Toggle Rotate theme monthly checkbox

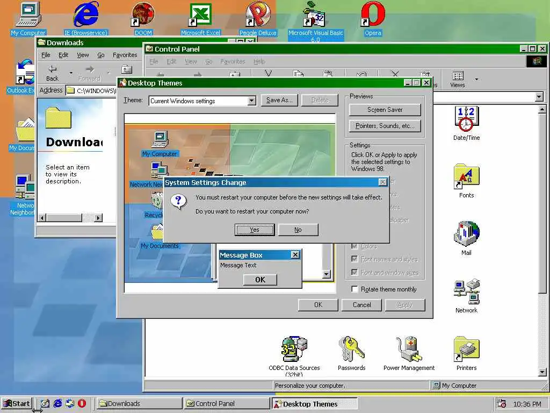(x=354, y=289)
